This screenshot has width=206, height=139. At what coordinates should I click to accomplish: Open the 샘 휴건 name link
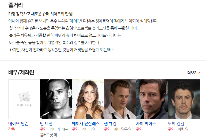[110, 124]
